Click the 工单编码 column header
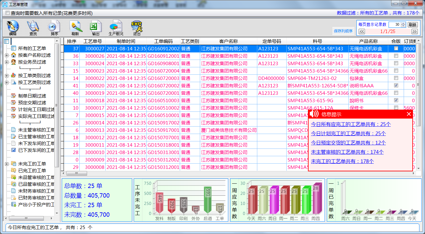This screenshot has width=425, height=234. point(163,41)
